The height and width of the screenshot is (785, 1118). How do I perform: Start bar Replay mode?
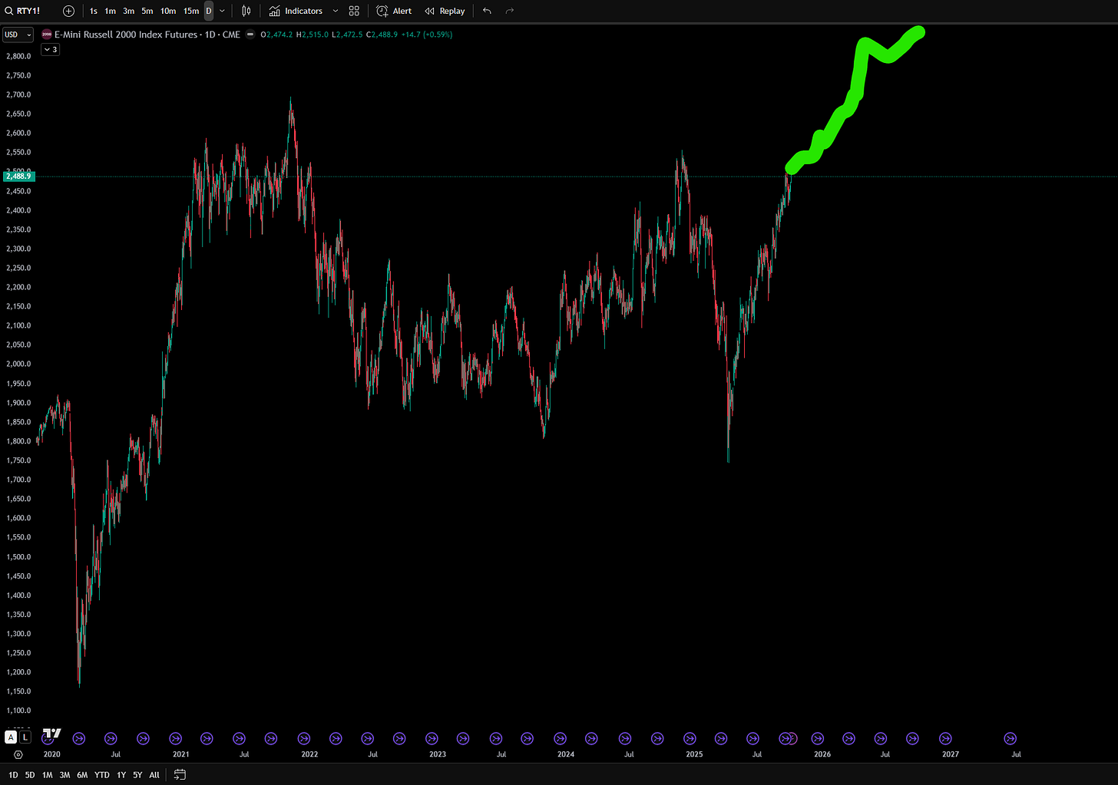445,11
